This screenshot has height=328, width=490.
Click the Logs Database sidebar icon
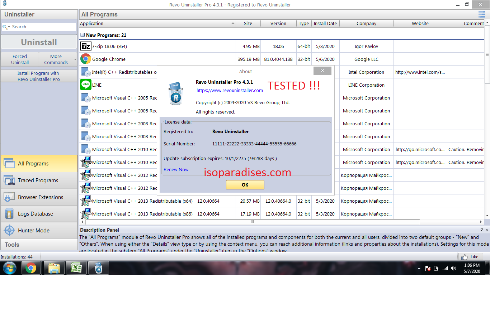click(x=9, y=214)
